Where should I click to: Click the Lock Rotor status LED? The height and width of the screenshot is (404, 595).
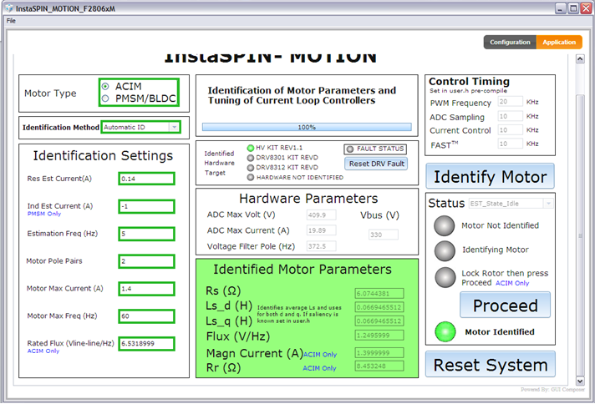(445, 277)
